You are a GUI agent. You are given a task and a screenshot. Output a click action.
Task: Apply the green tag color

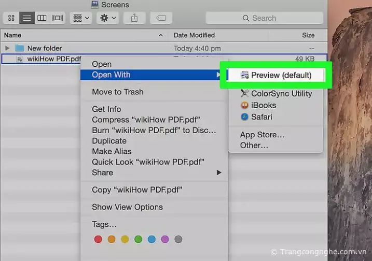click(138, 239)
